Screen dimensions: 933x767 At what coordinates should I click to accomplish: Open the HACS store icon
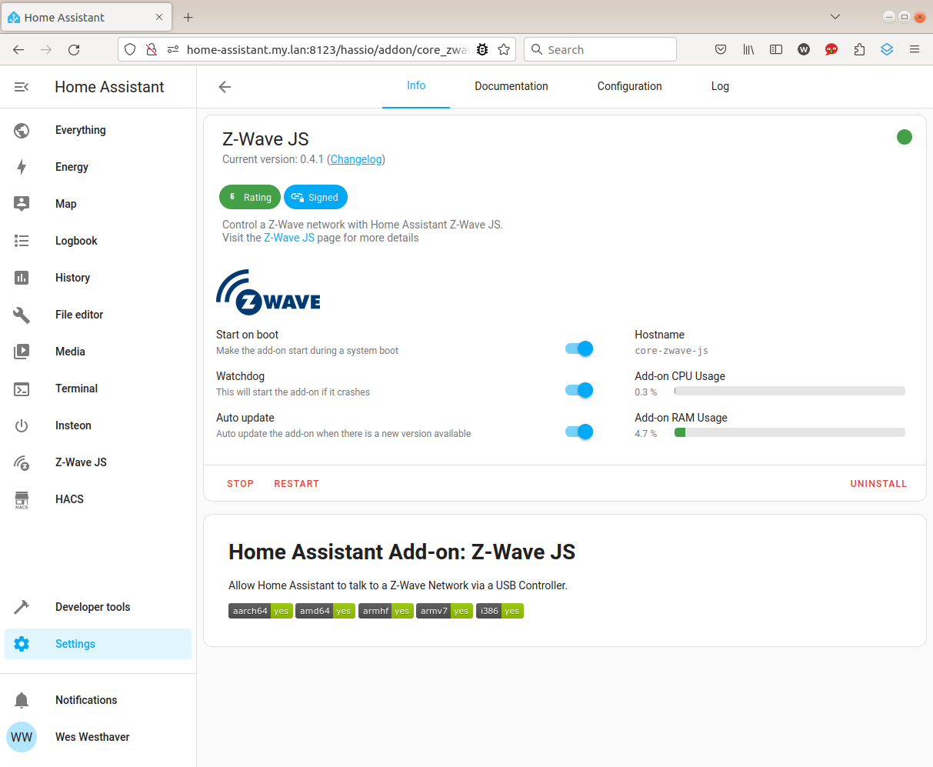[x=22, y=500]
